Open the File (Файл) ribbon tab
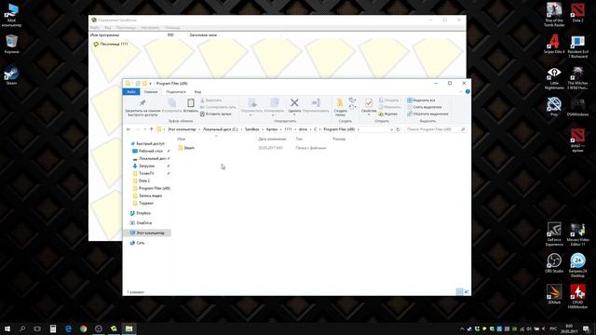The width and height of the screenshot is (596, 335). [x=131, y=92]
